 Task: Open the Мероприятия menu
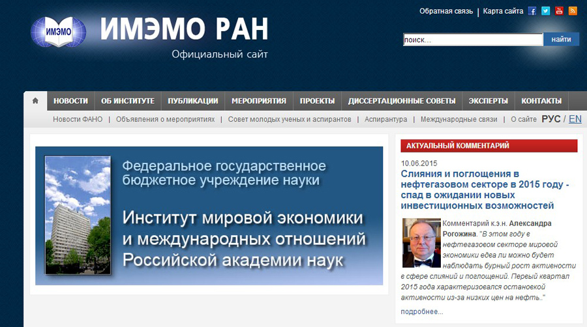click(259, 101)
